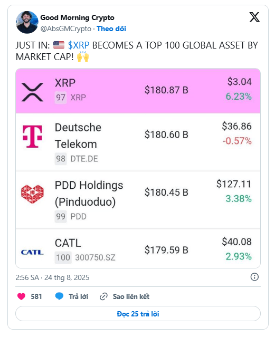
Task: Click the Deutsche Telekom T logo
Action: [32, 137]
